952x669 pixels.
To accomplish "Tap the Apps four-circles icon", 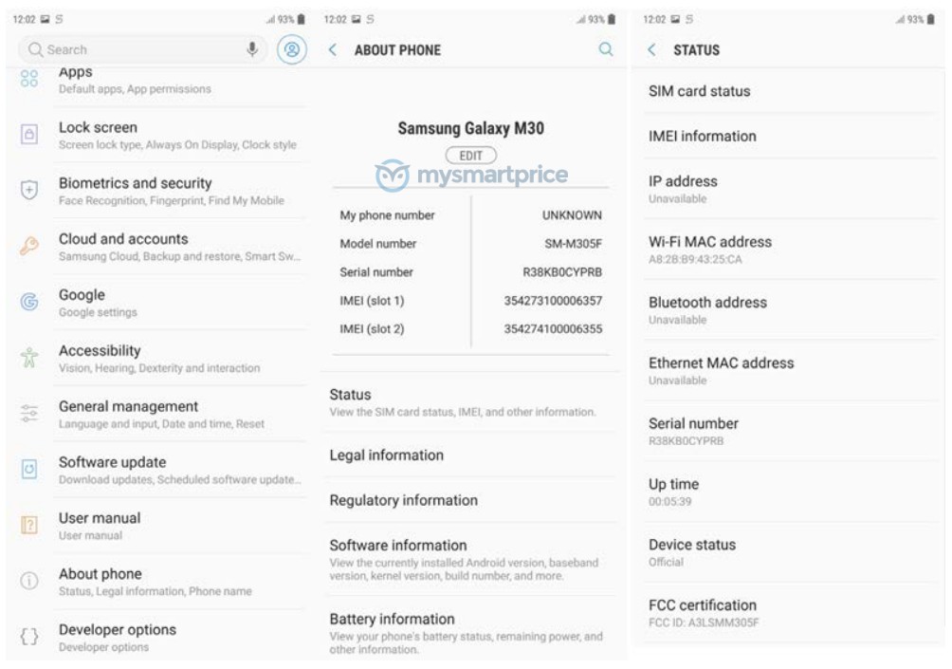I will (x=29, y=78).
